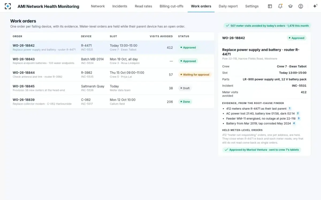This screenshot has height=200, width=321.
Task: Sort by VISITS AVOIDED column header
Action: tap(161, 36)
